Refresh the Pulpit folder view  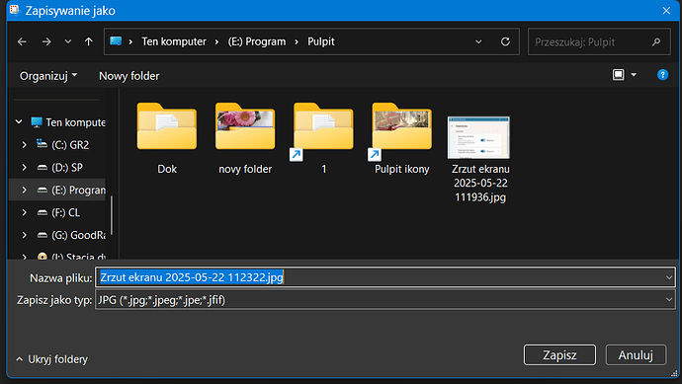pyautogui.click(x=505, y=41)
